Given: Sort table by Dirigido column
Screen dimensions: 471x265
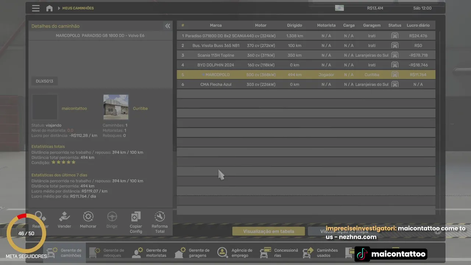Looking at the screenshot, I should coord(294,25).
